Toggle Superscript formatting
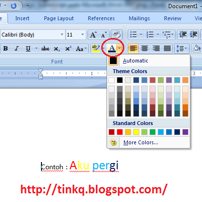The image size is (202, 202). (68, 49)
